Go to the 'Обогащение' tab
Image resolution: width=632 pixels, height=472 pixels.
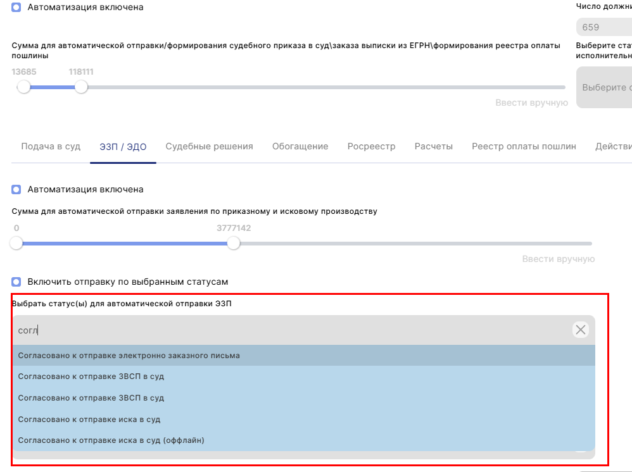[300, 146]
